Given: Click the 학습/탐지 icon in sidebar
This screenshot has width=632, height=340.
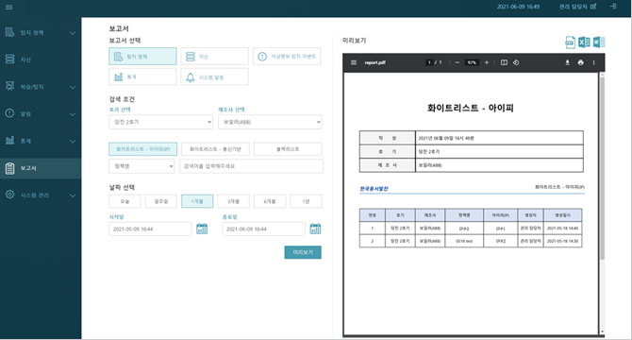Looking at the screenshot, I should coord(10,86).
